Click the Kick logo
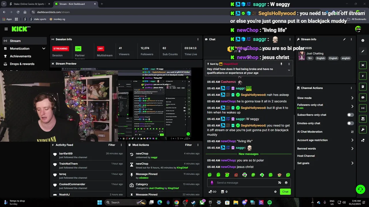The width and height of the screenshot is (369, 207). tap(21, 29)
